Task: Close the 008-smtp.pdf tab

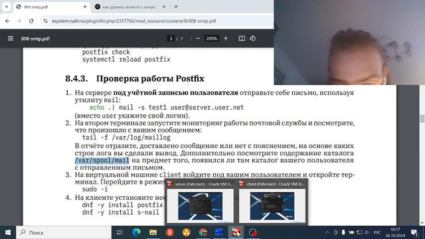Action: [x=85, y=7]
